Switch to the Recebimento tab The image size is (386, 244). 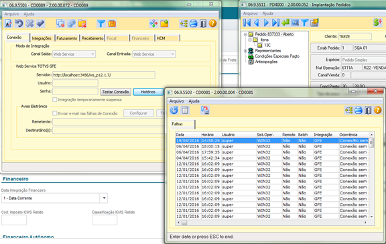(x=92, y=38)
